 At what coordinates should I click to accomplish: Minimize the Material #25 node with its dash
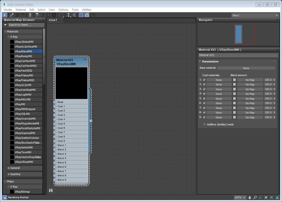tap(85, 59)
